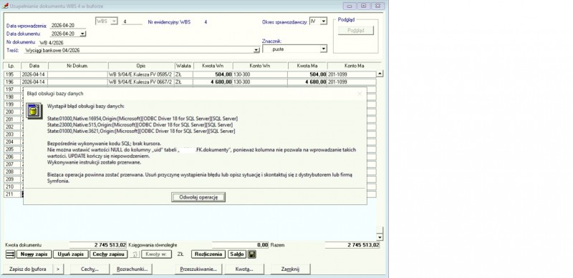Open Cechy zapisu
Image resolution: width=573 pixels, height=278 pixels.
click(x=109, y=254)
